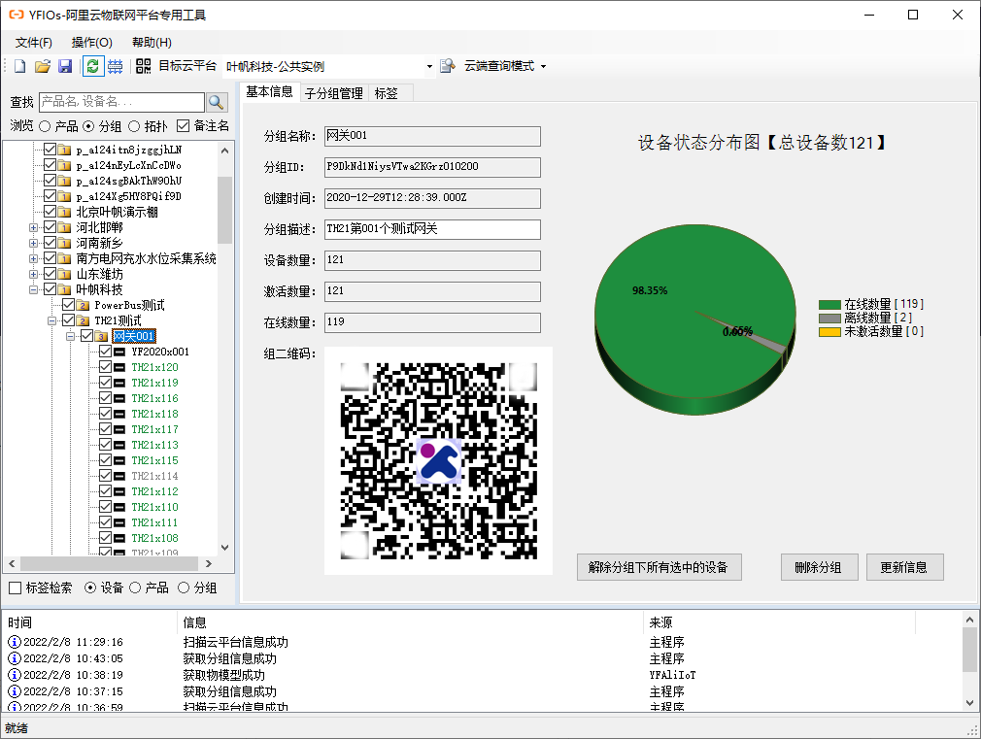Viewport: 981px width, 739px height.
Task: Save using the disk toolbar icon
Action: pyautogui.click(x=64, y=66)
